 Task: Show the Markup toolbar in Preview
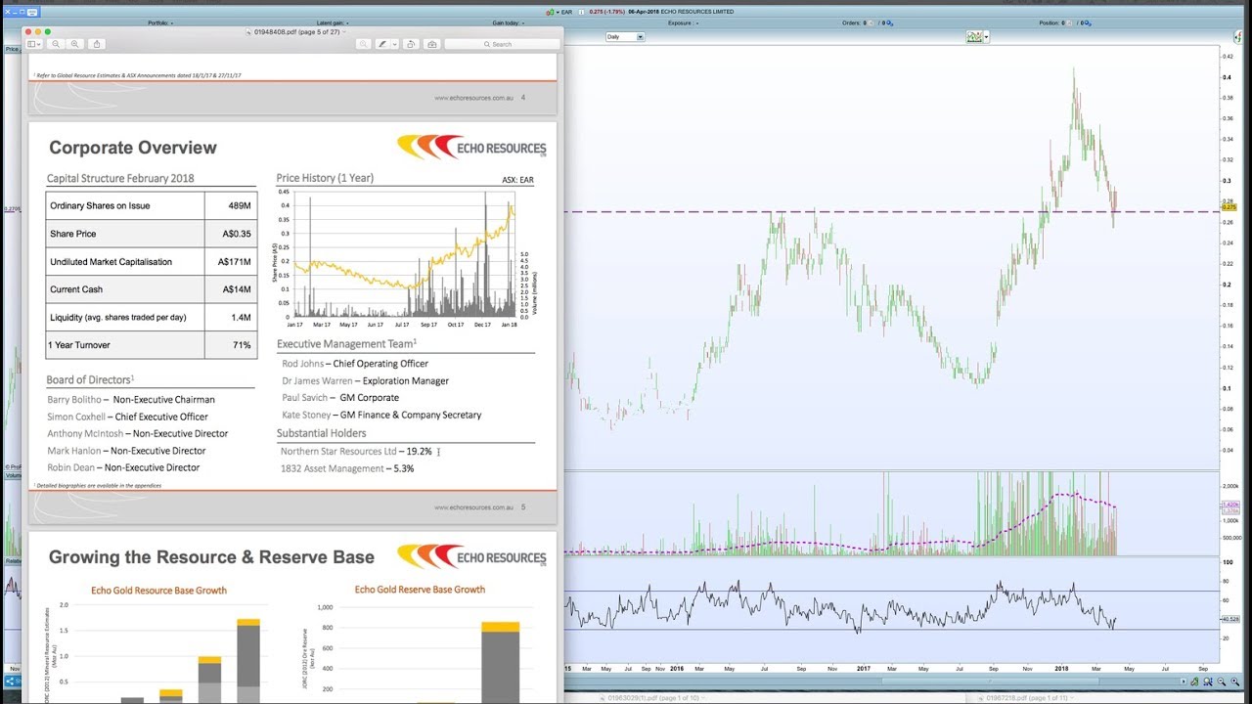click(431, 44)
